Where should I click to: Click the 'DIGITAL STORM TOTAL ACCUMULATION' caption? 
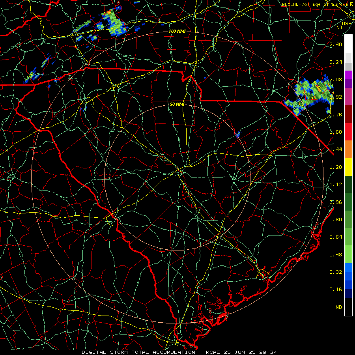138,352
